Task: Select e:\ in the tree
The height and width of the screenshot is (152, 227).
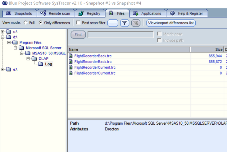Action: (15, 69)
